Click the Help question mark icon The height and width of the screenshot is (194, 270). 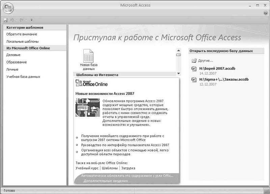click(x=265, y=13)
